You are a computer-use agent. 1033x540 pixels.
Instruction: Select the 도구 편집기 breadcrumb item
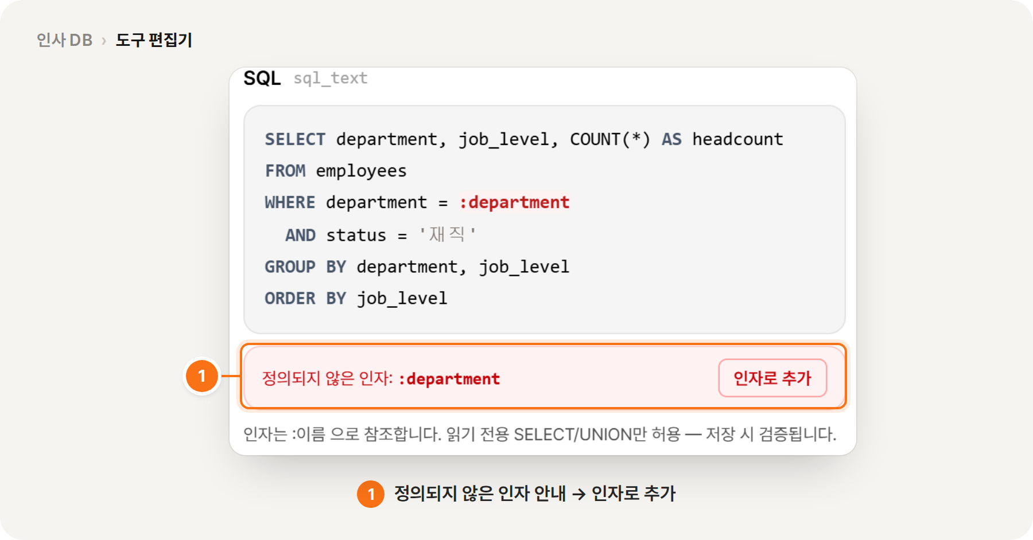154,40
